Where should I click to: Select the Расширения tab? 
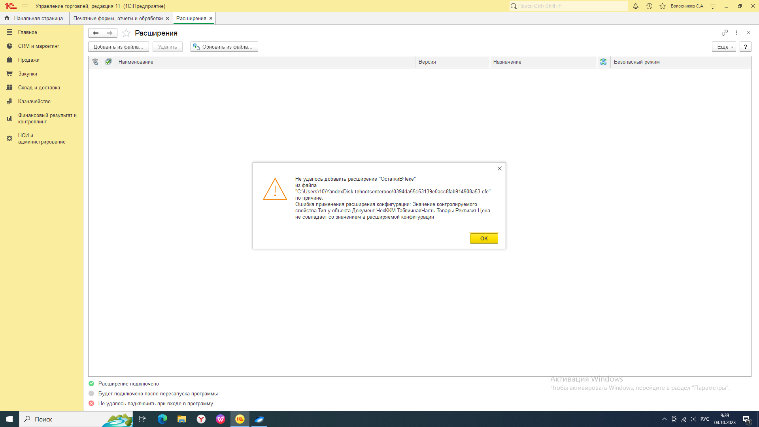click(191, 18)
